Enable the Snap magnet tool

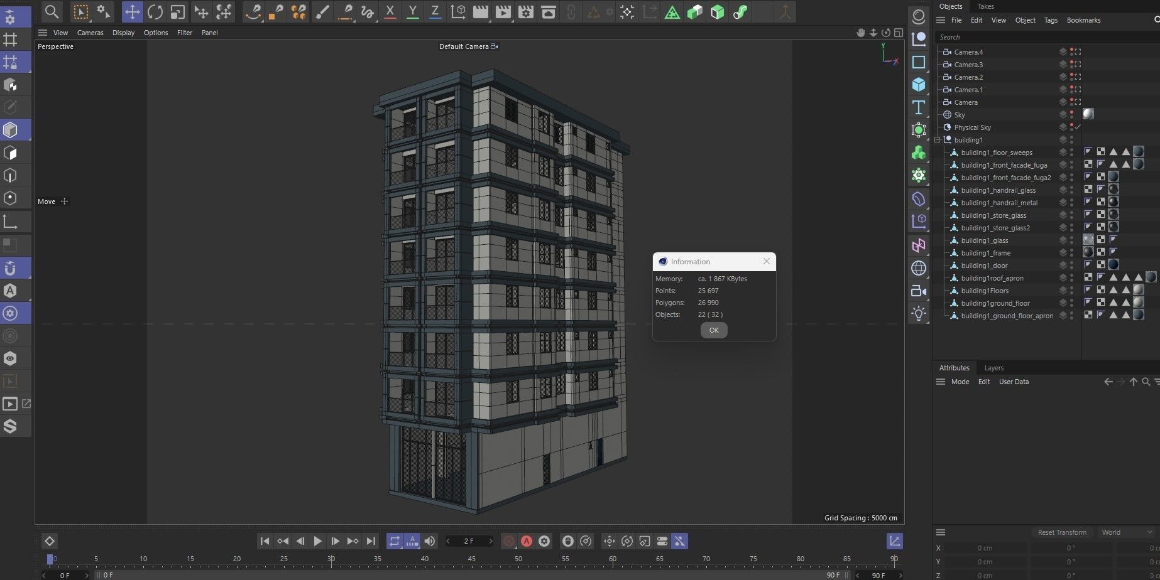[x=10, y=268]
